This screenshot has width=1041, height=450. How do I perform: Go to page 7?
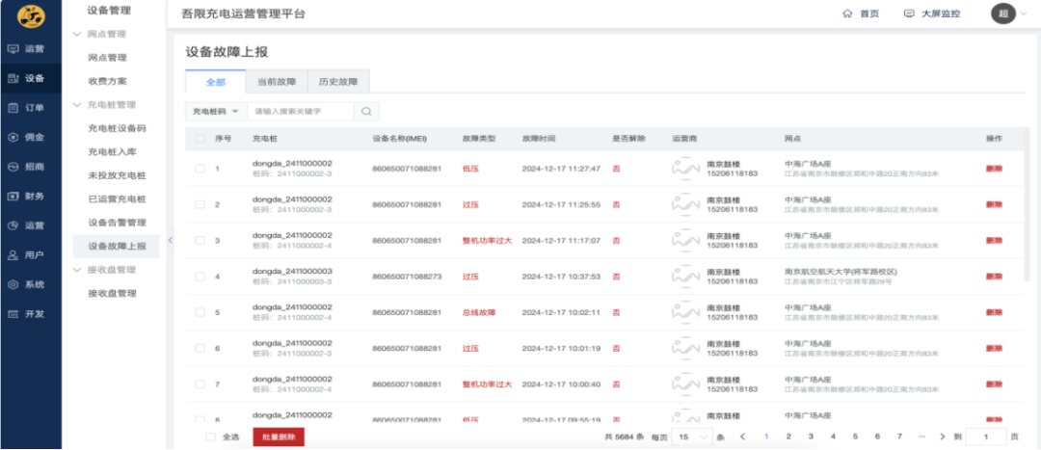[899, 437]
